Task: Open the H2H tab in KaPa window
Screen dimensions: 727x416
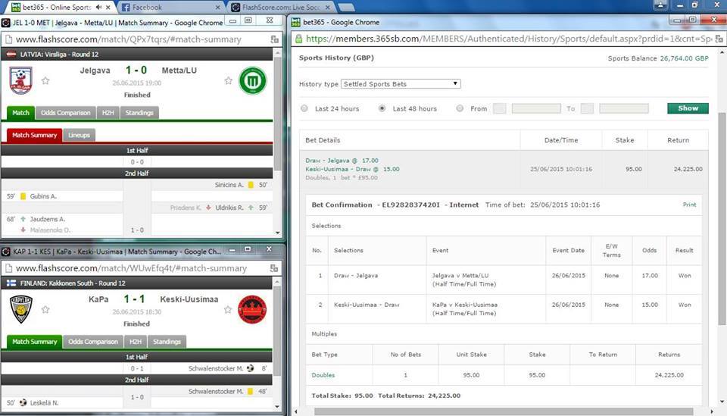Action: point(136,342)
